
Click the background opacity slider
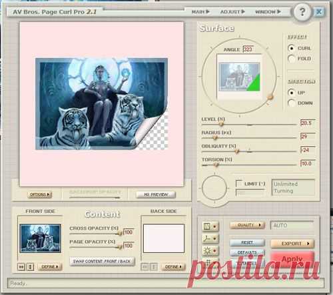95,197
